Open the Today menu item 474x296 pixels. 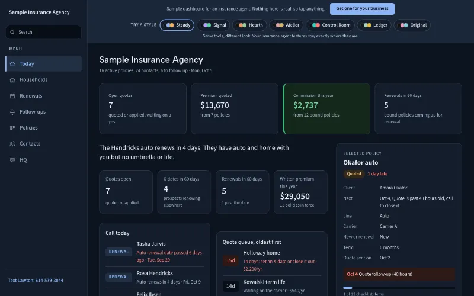click(43, 64)
